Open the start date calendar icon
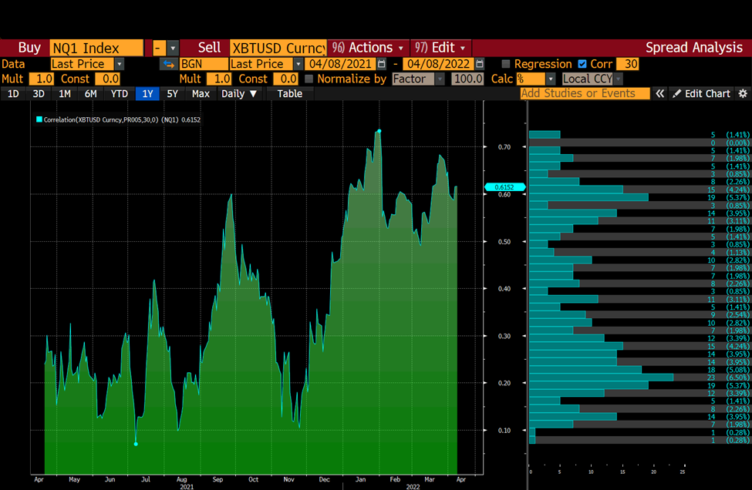752x490 pixels. 382,64
